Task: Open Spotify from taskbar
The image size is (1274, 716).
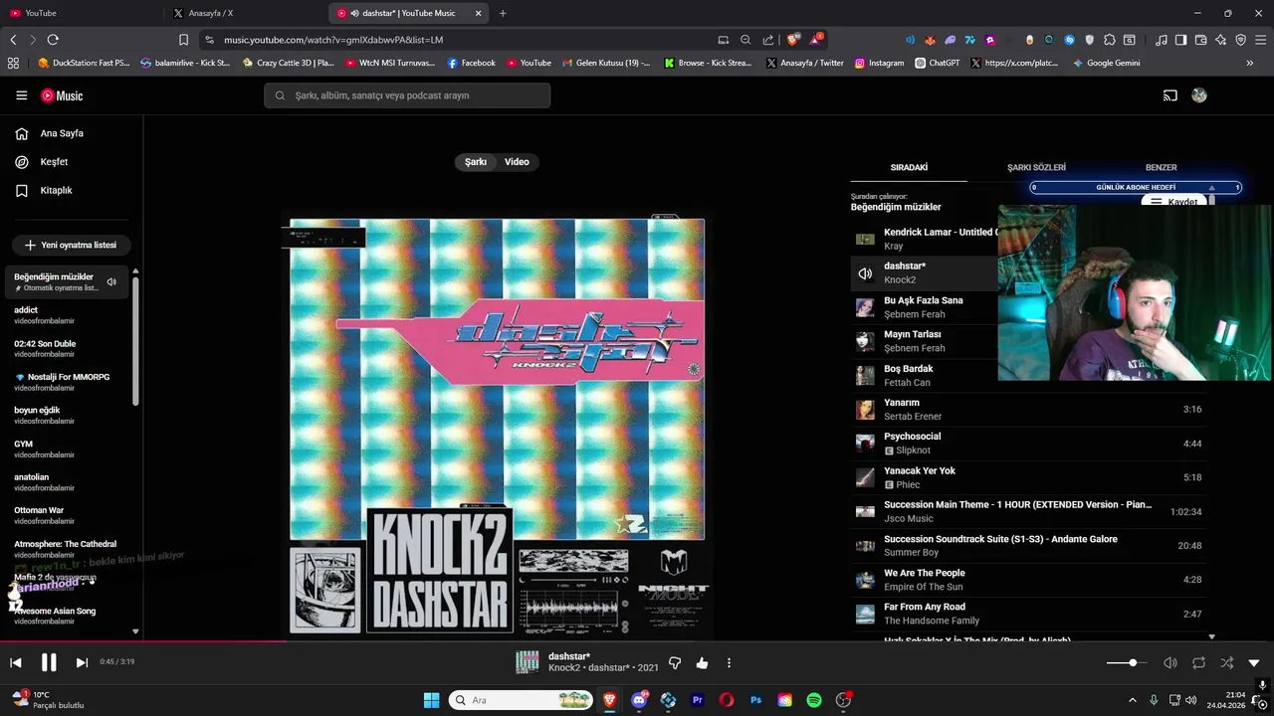Action: 813,700
